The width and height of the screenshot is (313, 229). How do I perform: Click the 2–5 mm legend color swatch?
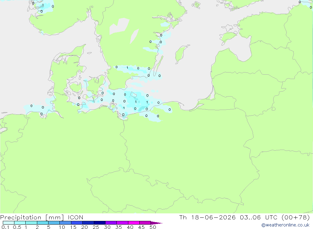click(43, 223)
